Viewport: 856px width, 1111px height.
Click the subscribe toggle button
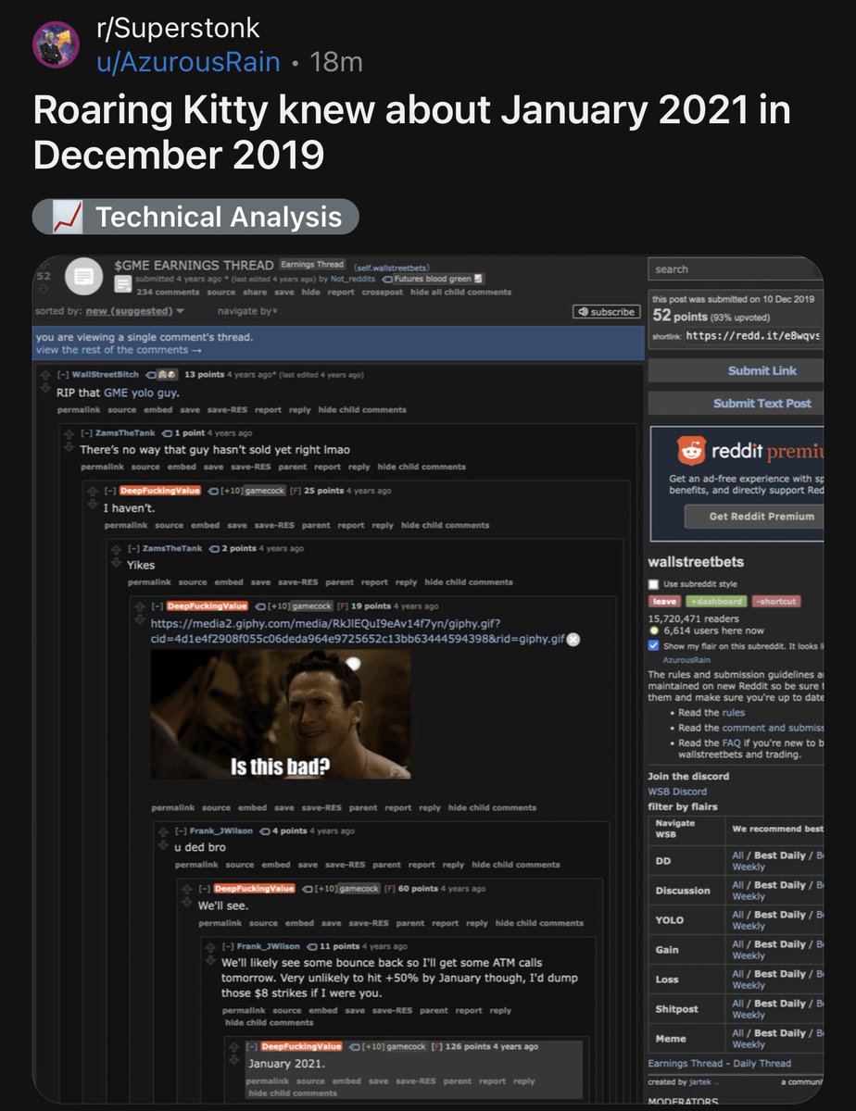[606, 312]
